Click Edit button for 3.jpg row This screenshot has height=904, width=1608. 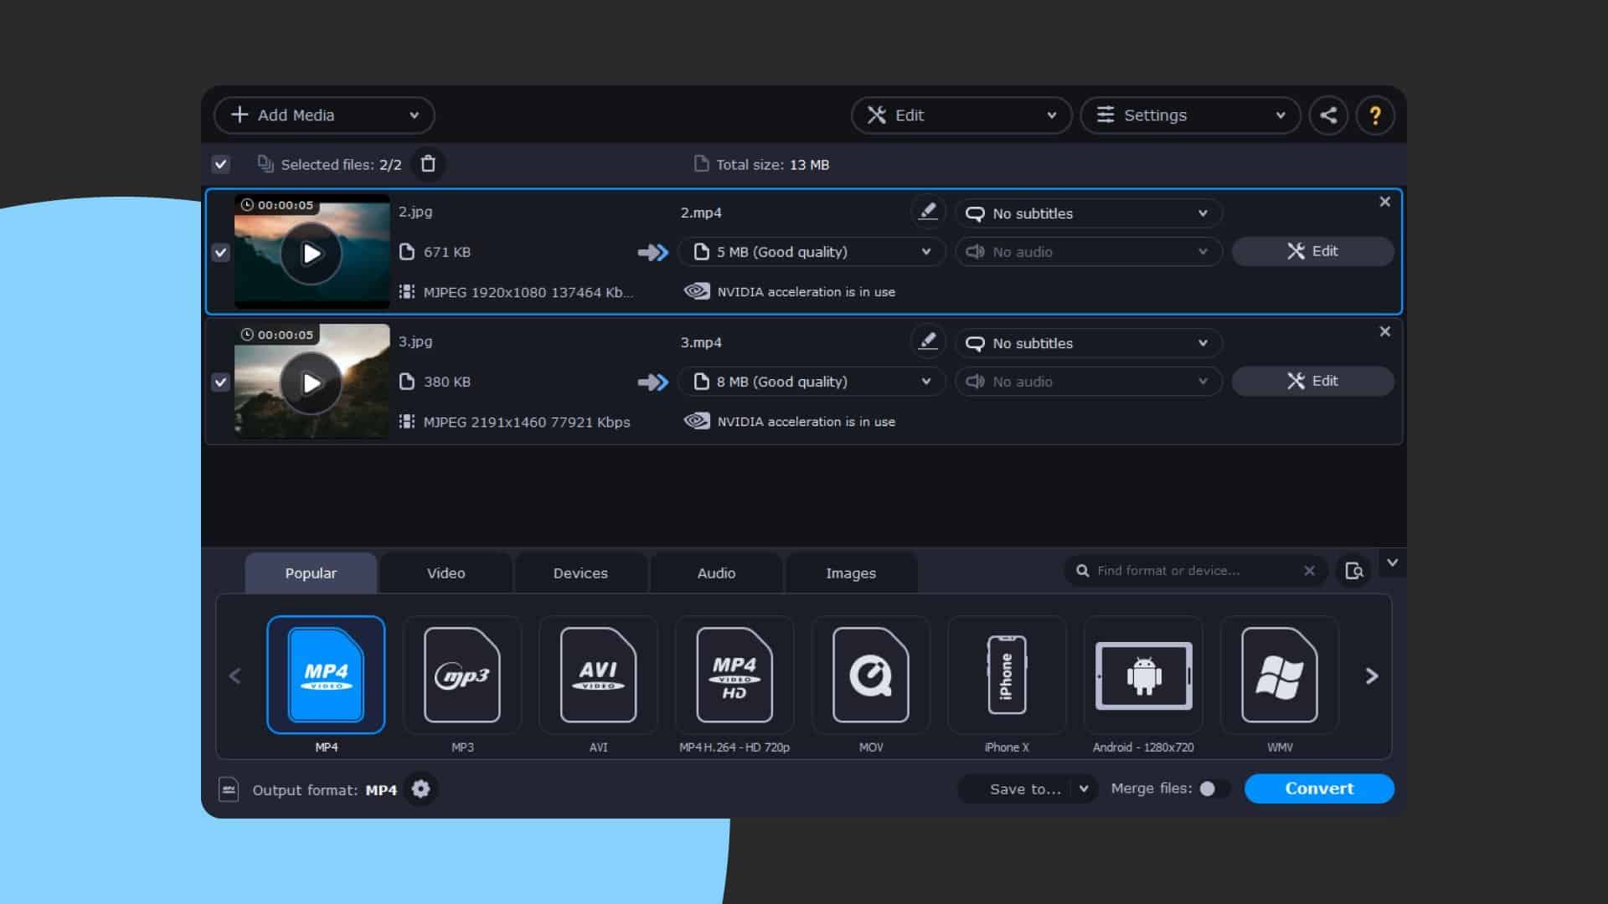point(1312,382)
